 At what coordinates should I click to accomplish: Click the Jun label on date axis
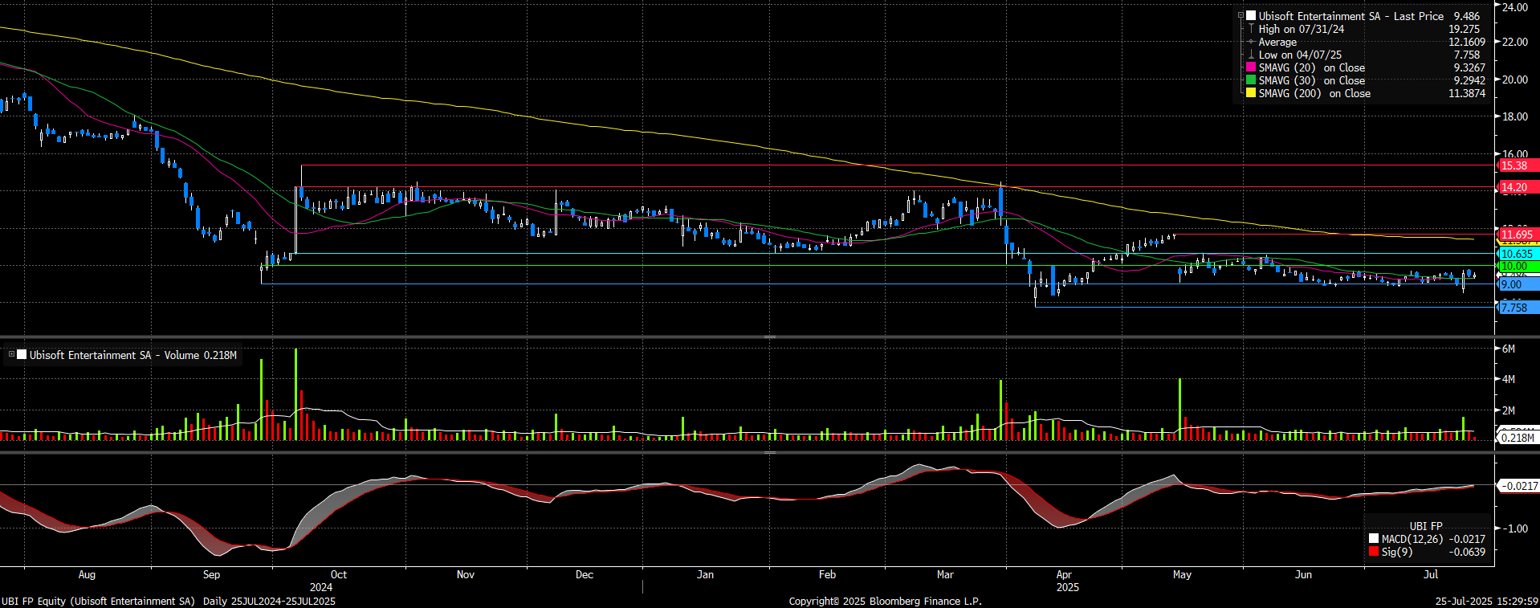1304,574
